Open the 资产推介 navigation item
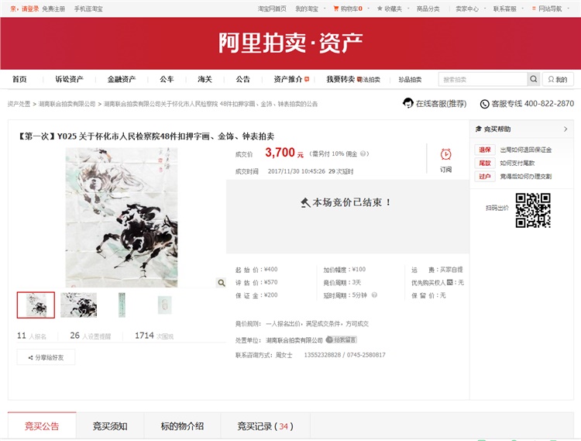This screenshot has height=441, width=581. tap(291, 79)
